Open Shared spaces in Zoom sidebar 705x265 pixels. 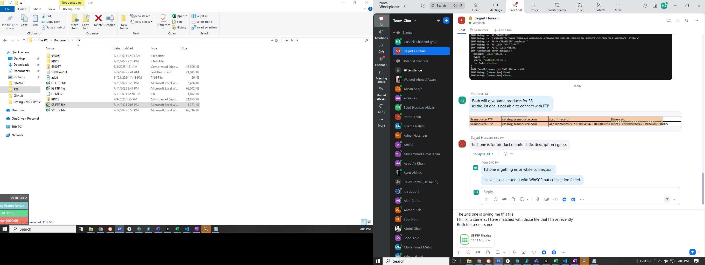pyautogui.click(x=381, y=93)
